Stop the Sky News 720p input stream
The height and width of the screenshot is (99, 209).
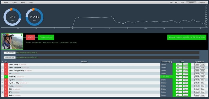pos(203,83)
